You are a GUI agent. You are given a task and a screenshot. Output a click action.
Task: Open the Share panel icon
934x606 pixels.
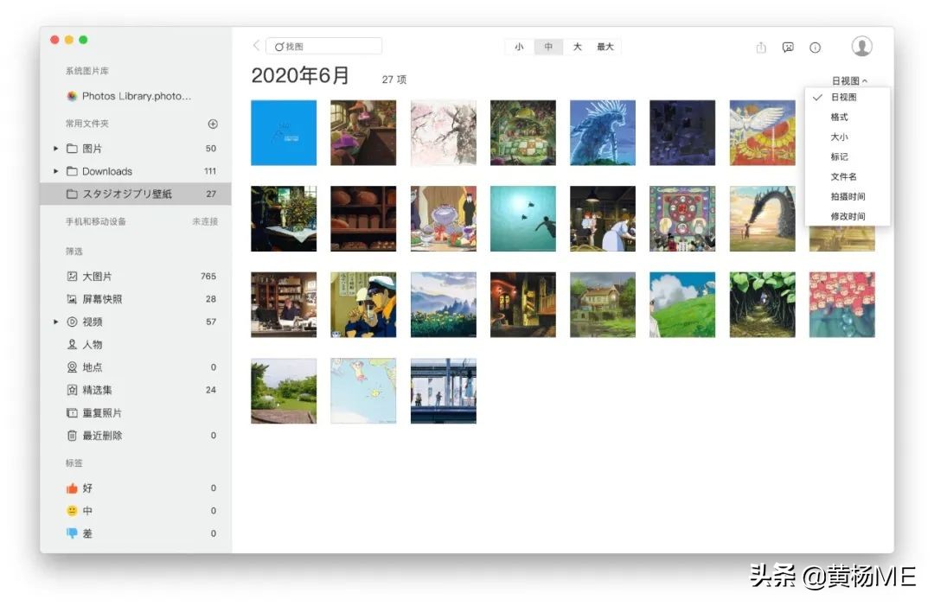click(760, 48)
